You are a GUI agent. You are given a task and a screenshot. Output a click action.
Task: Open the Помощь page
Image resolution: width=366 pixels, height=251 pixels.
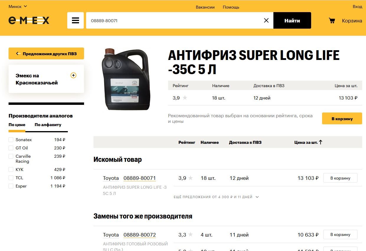(x=231, y=7)
